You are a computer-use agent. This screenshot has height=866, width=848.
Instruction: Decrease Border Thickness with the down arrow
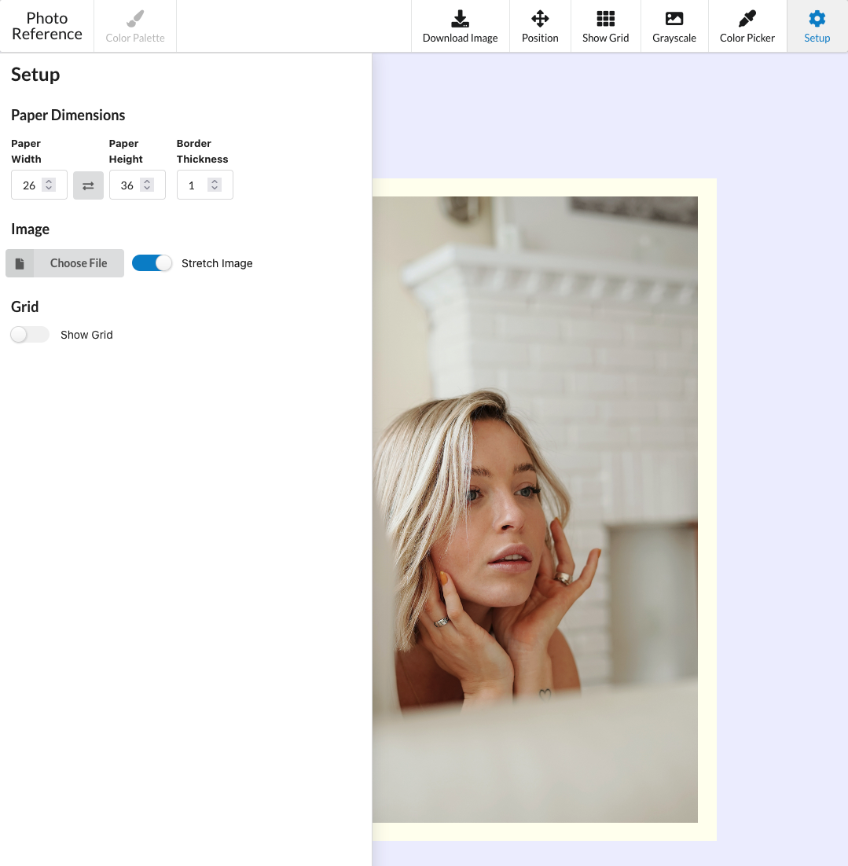pyautogui.click(x=215, y=189)
